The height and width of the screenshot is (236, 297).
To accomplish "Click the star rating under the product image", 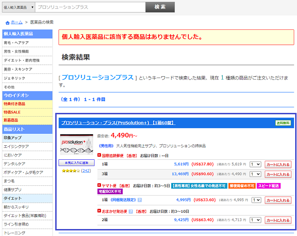I will pyautogui.click(x=71, y=171).
